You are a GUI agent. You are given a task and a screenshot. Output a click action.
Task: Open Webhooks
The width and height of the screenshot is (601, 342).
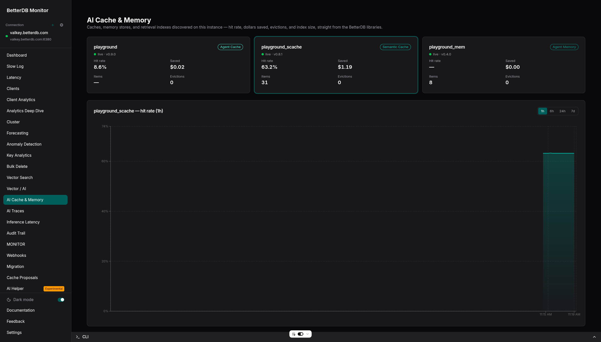(35, 256)
